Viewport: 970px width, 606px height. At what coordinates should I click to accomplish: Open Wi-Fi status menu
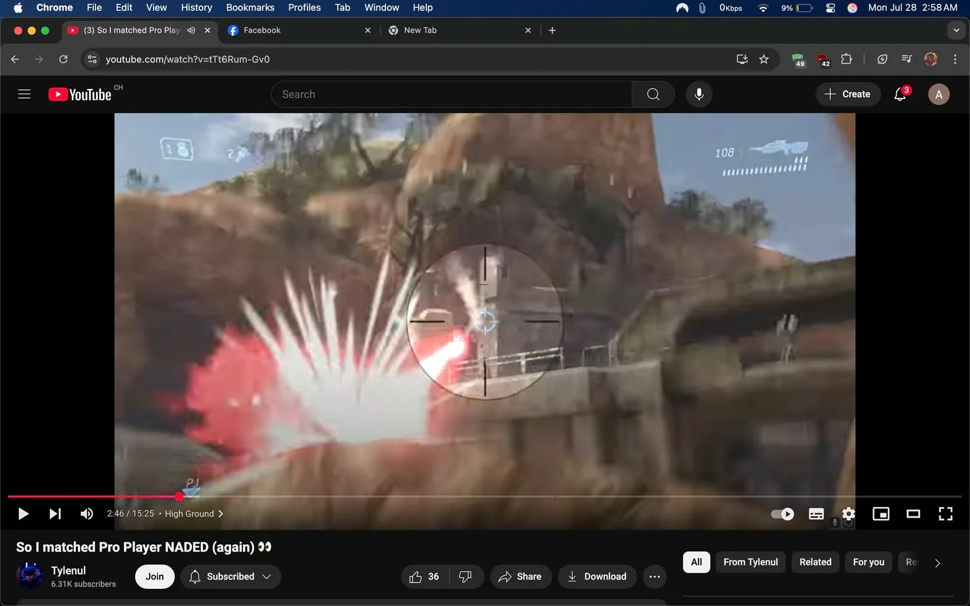pos(763,8)
